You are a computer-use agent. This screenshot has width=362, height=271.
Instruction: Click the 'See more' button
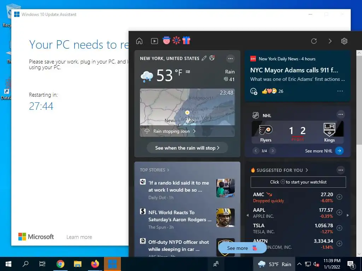242,248
